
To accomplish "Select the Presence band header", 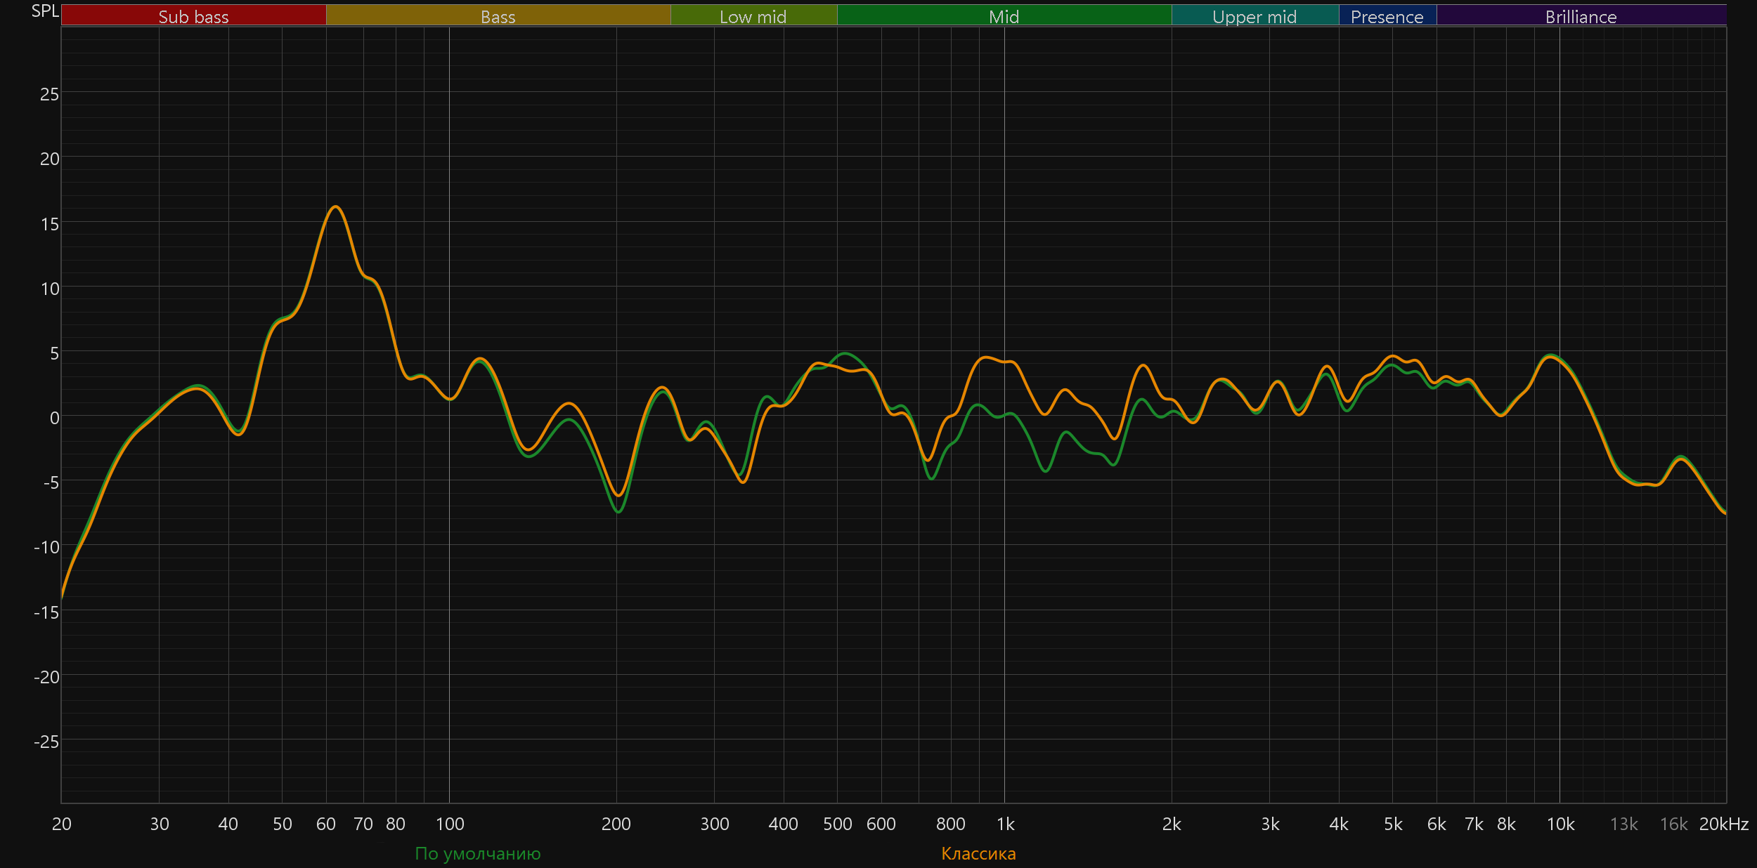I will (x=1387, y=15).
